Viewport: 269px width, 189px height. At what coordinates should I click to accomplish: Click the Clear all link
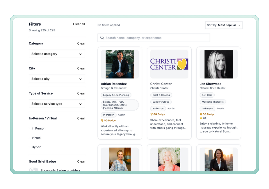click(x=79, y=24)
